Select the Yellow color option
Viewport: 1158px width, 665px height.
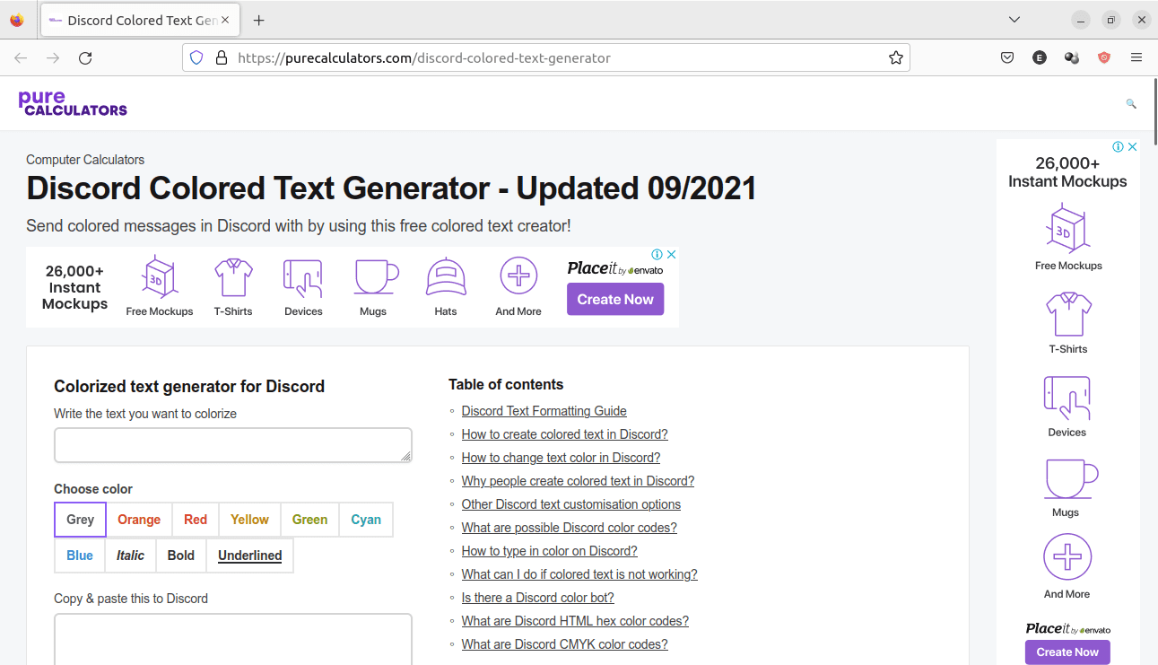(x=249, y=520)
